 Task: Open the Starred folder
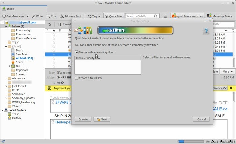(20, 74)
